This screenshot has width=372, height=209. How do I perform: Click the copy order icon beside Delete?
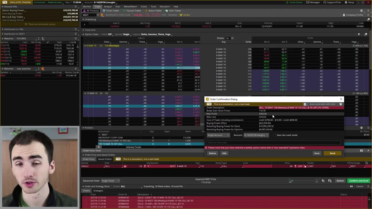(x=323, y=181)
